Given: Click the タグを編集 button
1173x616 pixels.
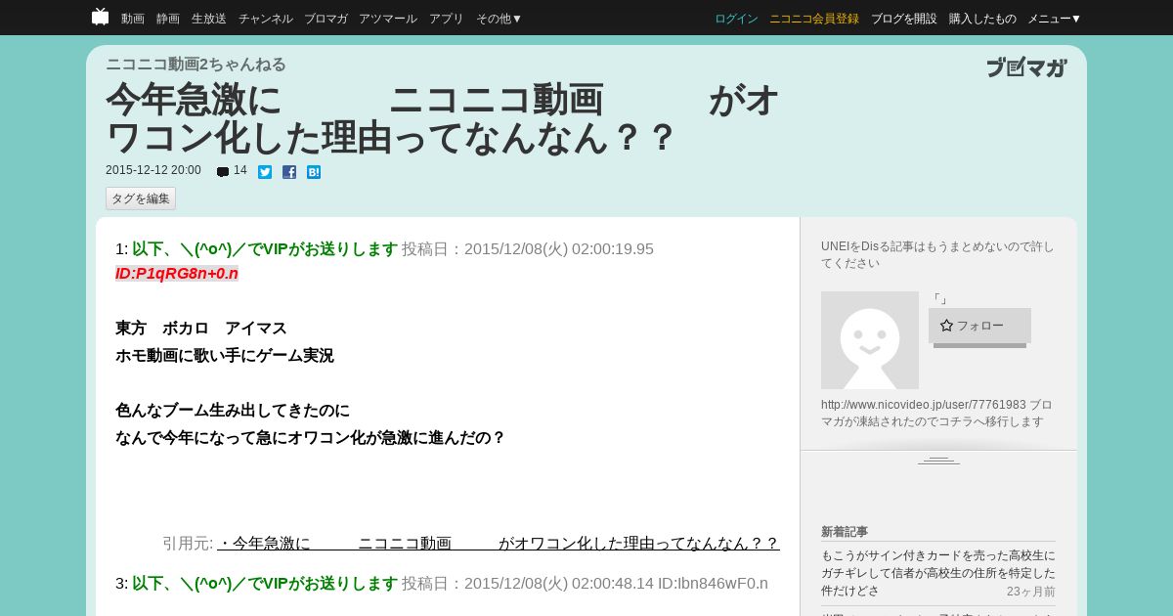Looking at the screenshot, I should point(141,198).
